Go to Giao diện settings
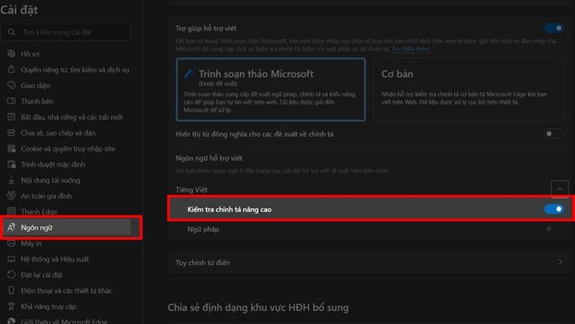Screen dimensions: 575x324 [35, 86]
